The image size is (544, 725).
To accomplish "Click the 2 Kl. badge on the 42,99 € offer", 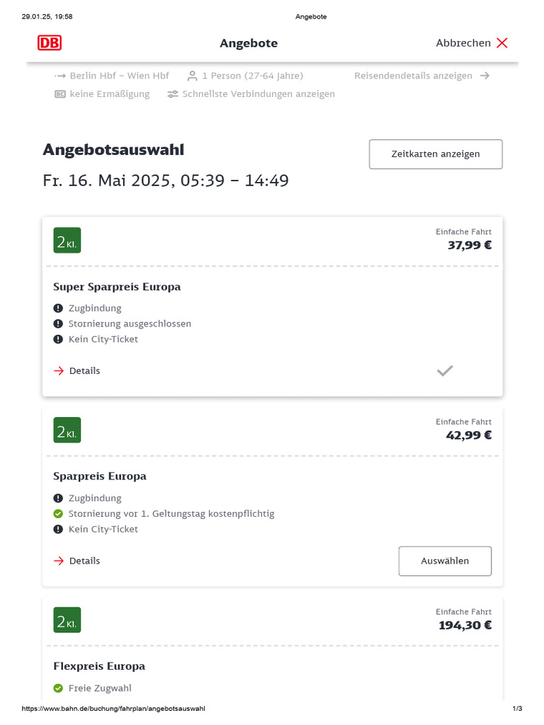I will [x=67, y=430].
